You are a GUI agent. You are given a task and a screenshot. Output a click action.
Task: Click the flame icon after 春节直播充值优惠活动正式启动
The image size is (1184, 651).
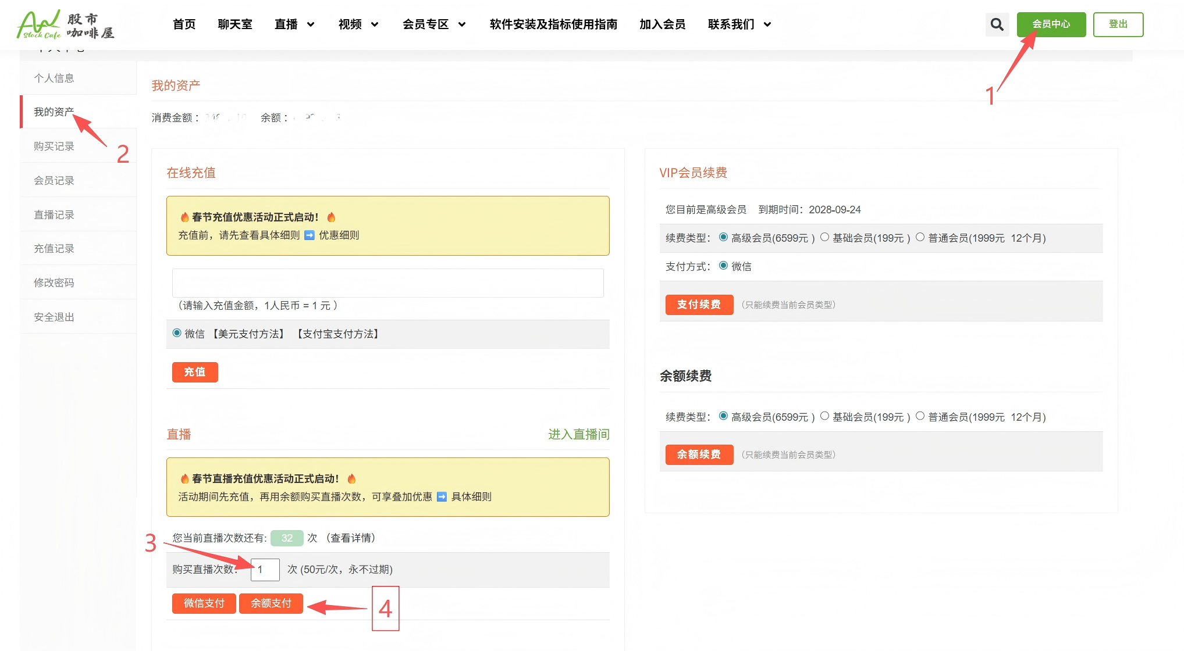tap(351, 479)
